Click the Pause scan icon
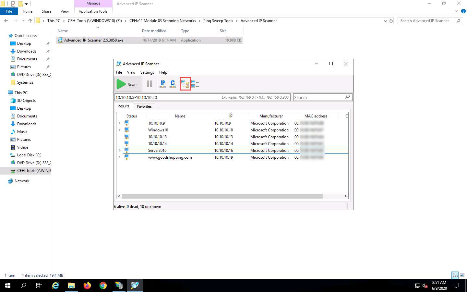This screenshot has height=292, width=467. coord(150,84)
